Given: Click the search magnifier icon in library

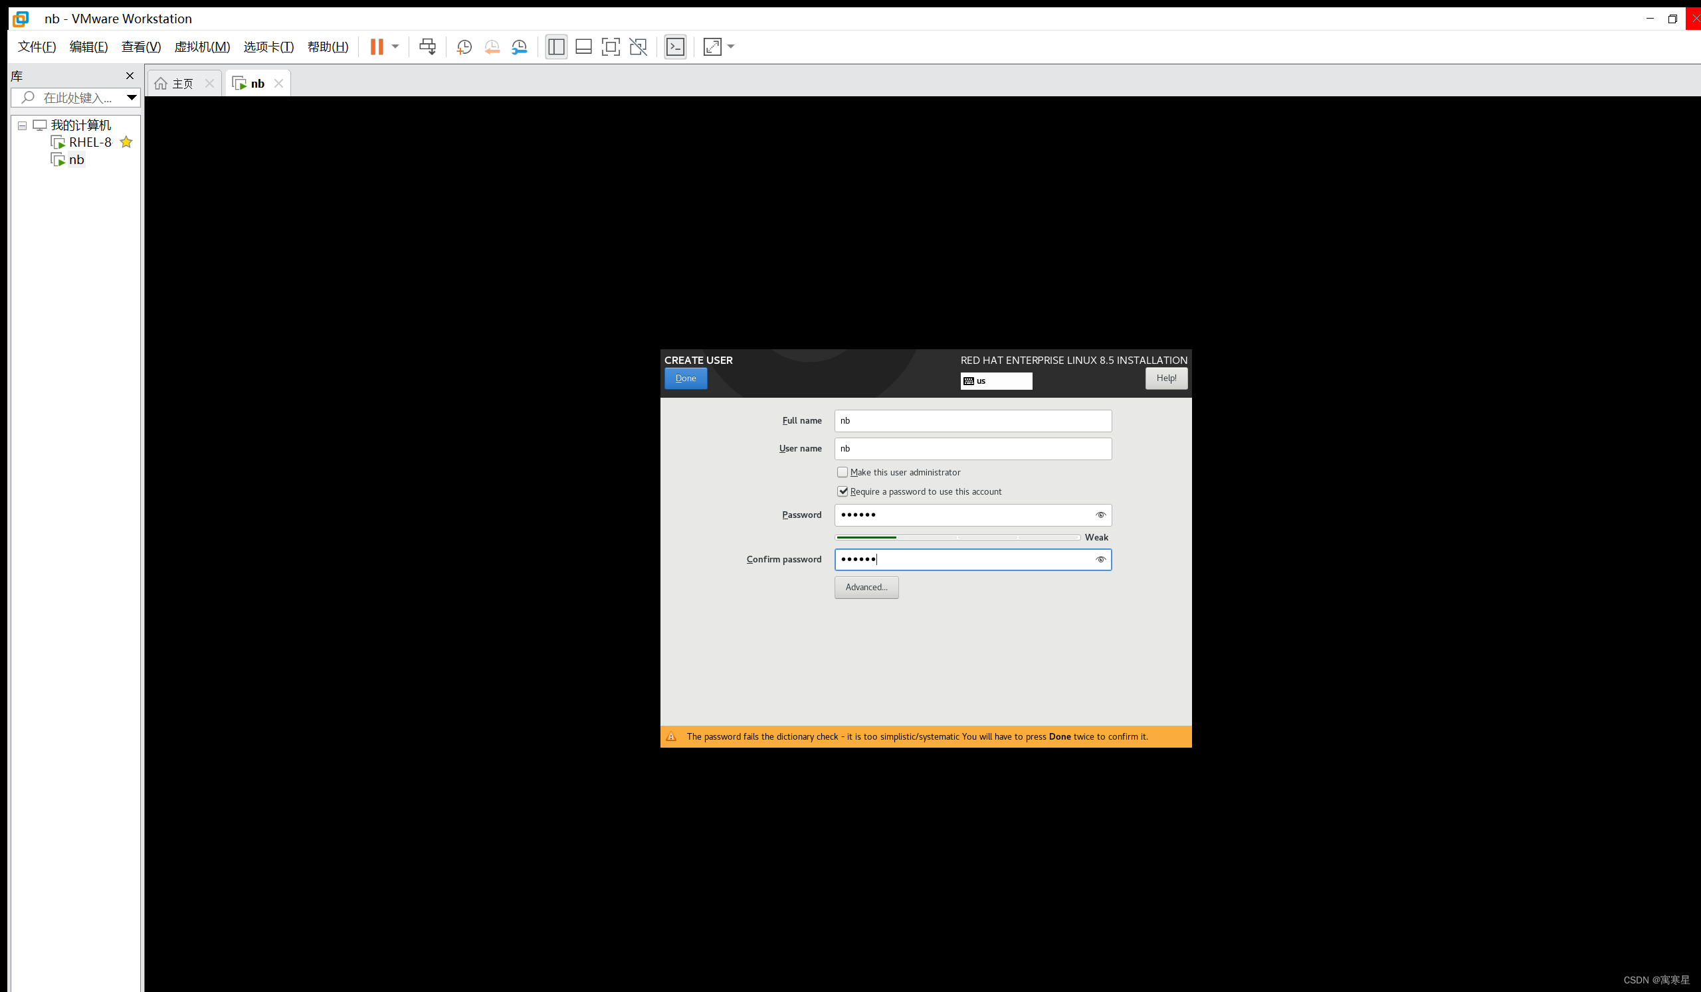Looking at the screenshot, I should click(x=28, y=98).
